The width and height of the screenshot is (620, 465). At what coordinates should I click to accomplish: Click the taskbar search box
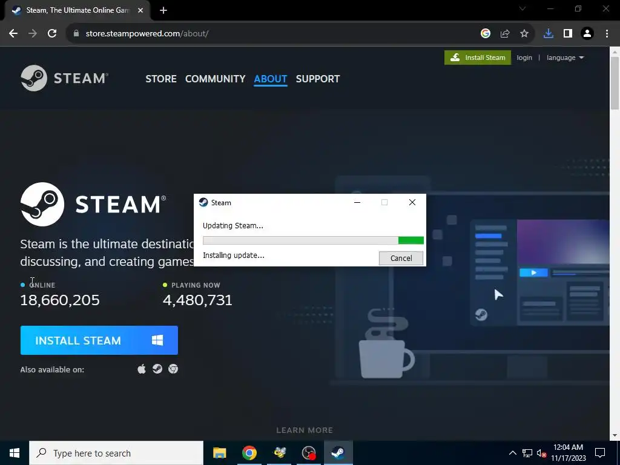pos(116,453)
